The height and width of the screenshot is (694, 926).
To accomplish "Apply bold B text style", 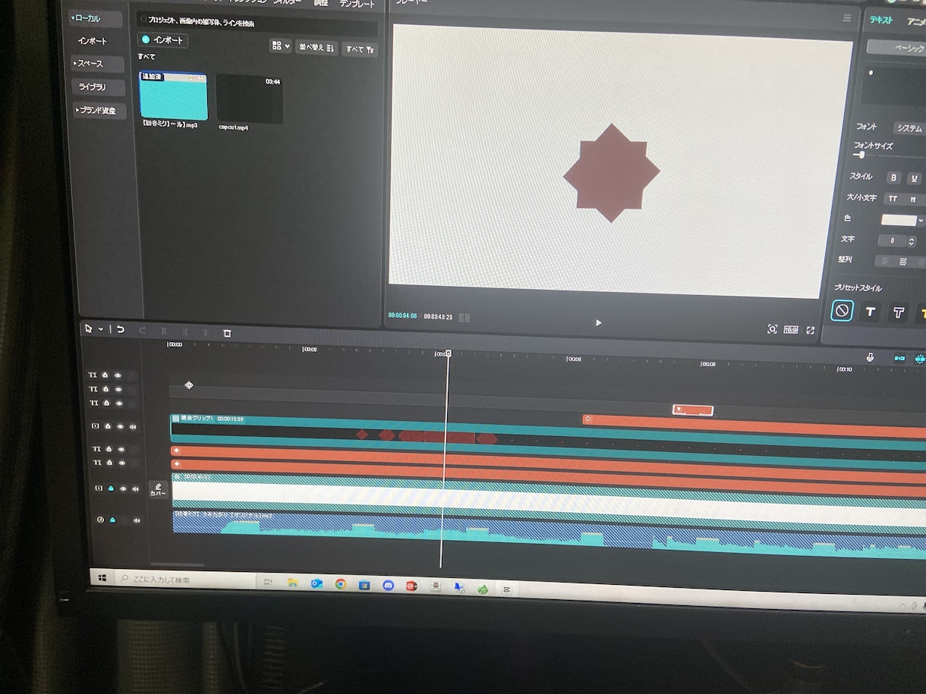I will 894,177.
